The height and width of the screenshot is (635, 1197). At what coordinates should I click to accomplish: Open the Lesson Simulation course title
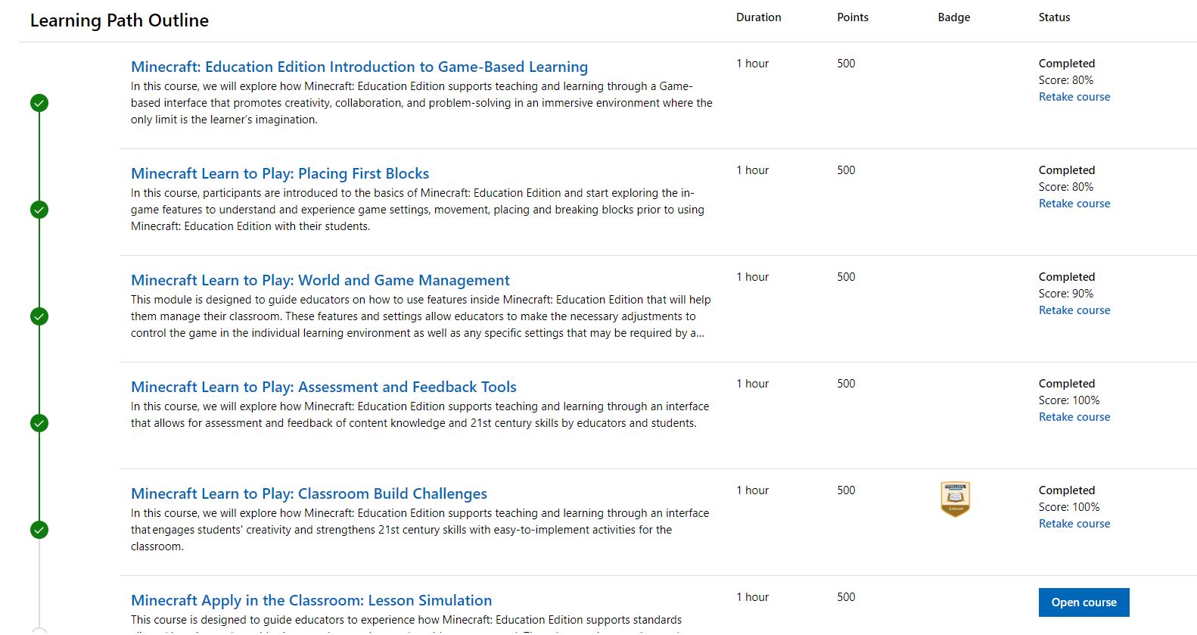pos(311,600)
